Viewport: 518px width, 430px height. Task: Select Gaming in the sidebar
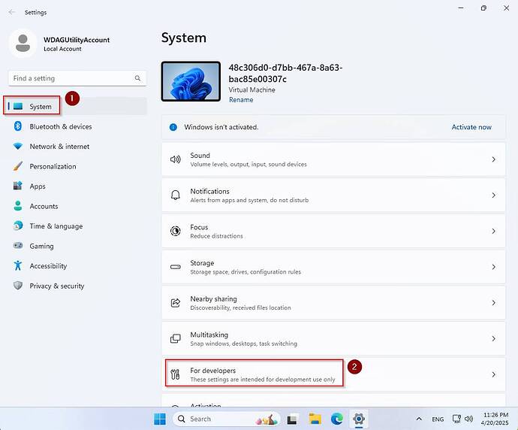pos(76,246)
